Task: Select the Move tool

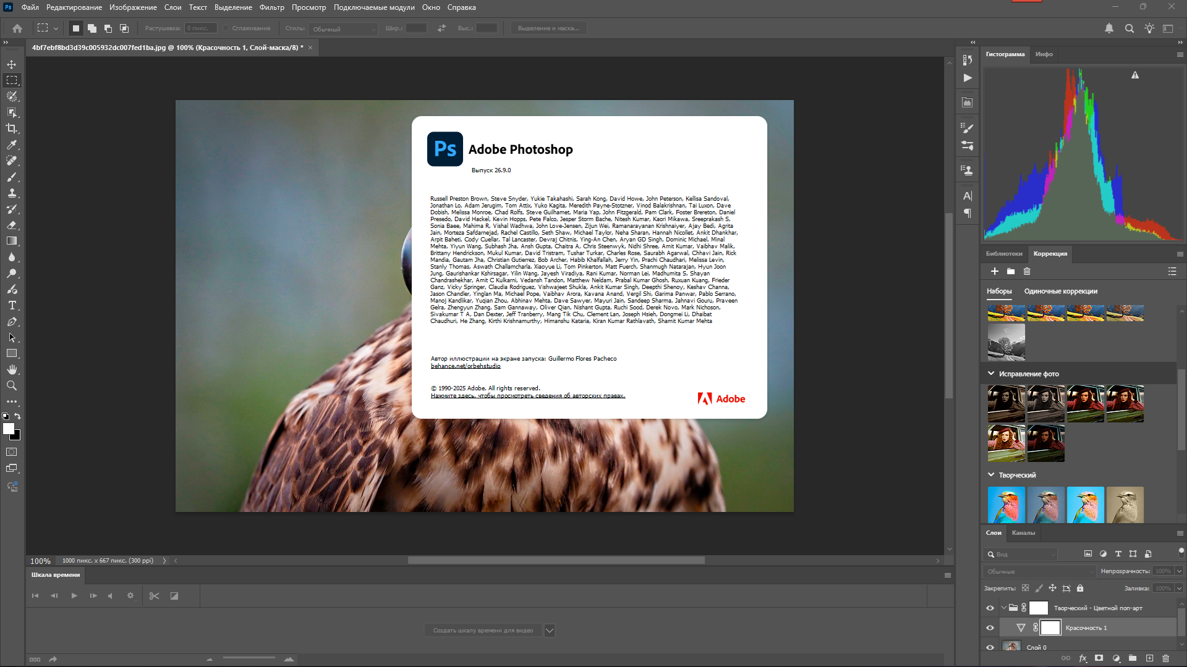Action: [x=12, y=64]
